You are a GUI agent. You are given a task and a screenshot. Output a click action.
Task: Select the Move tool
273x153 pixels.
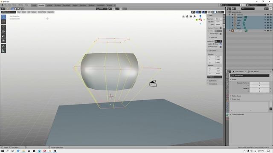click(x=3, y=27)
